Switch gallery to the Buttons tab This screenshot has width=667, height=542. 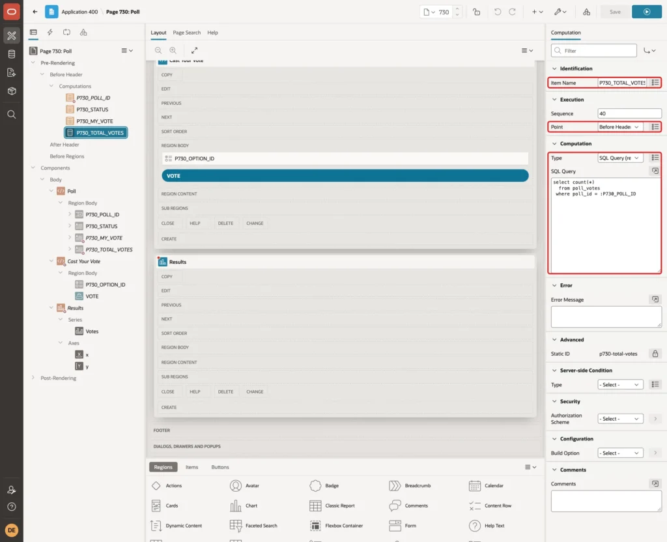(220, 467)
